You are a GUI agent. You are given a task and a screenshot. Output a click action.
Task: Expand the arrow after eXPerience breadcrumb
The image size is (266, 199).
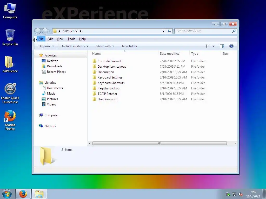click(81, 31)
